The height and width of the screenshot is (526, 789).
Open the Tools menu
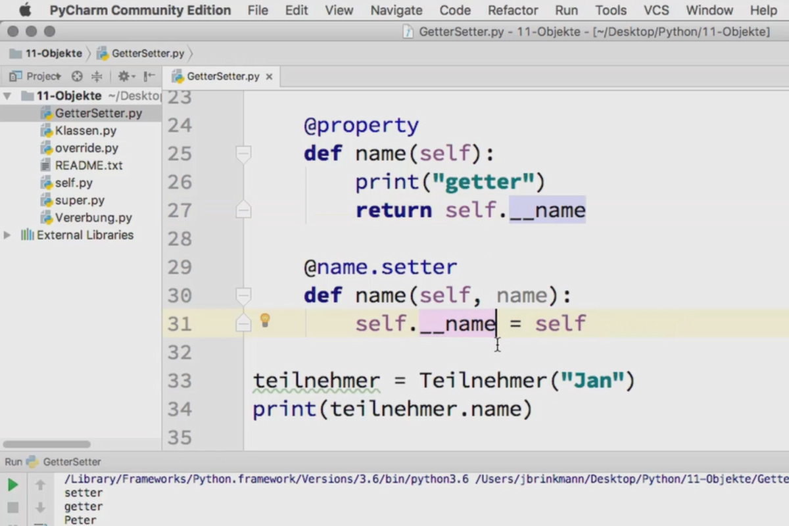(611, 10)
